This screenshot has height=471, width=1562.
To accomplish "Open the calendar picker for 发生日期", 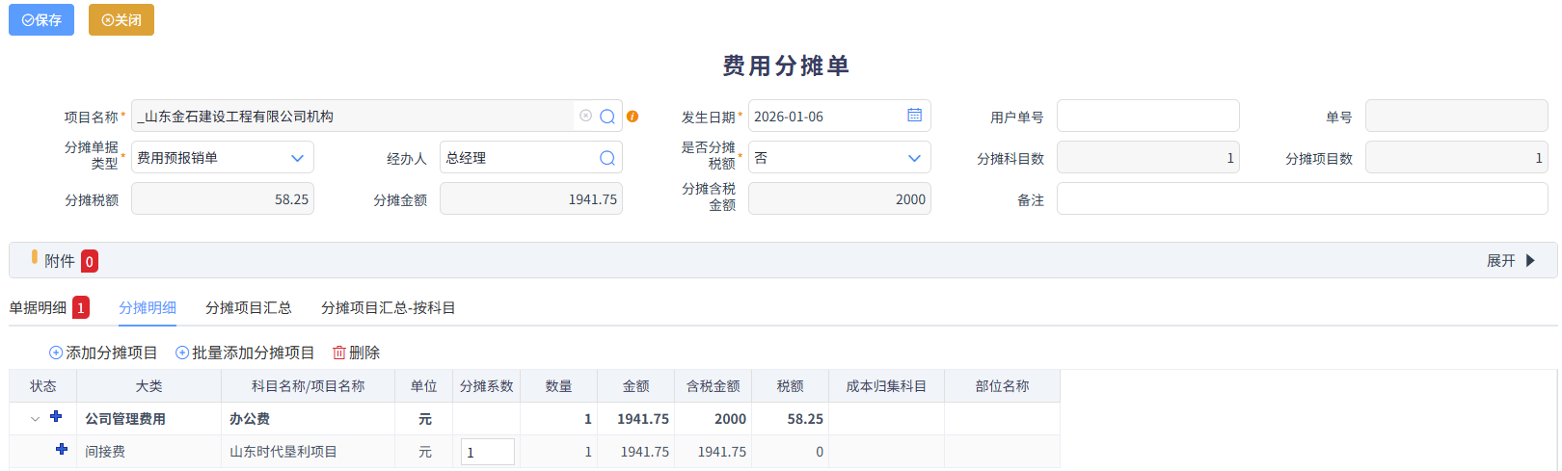I will click(x=914, y=116).
